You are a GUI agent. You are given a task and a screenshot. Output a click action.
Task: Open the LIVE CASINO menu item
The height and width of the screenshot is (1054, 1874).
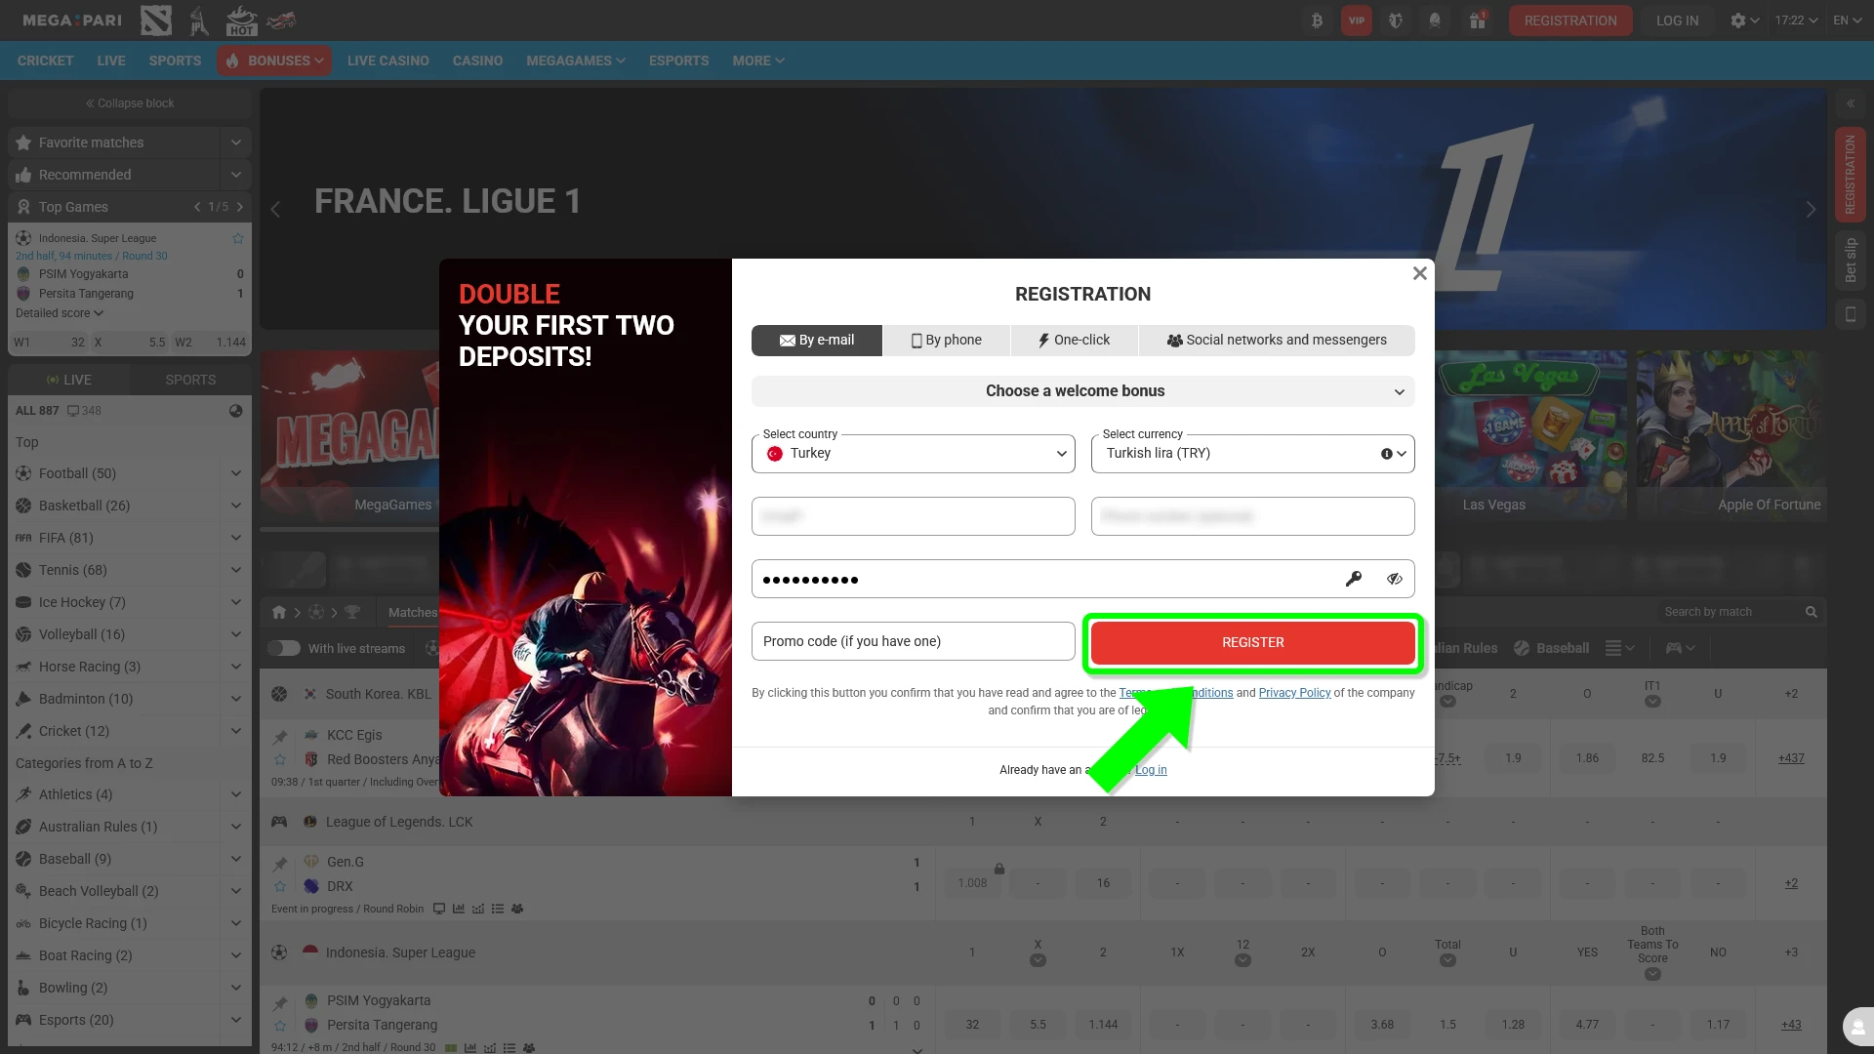tap(387, 61)
